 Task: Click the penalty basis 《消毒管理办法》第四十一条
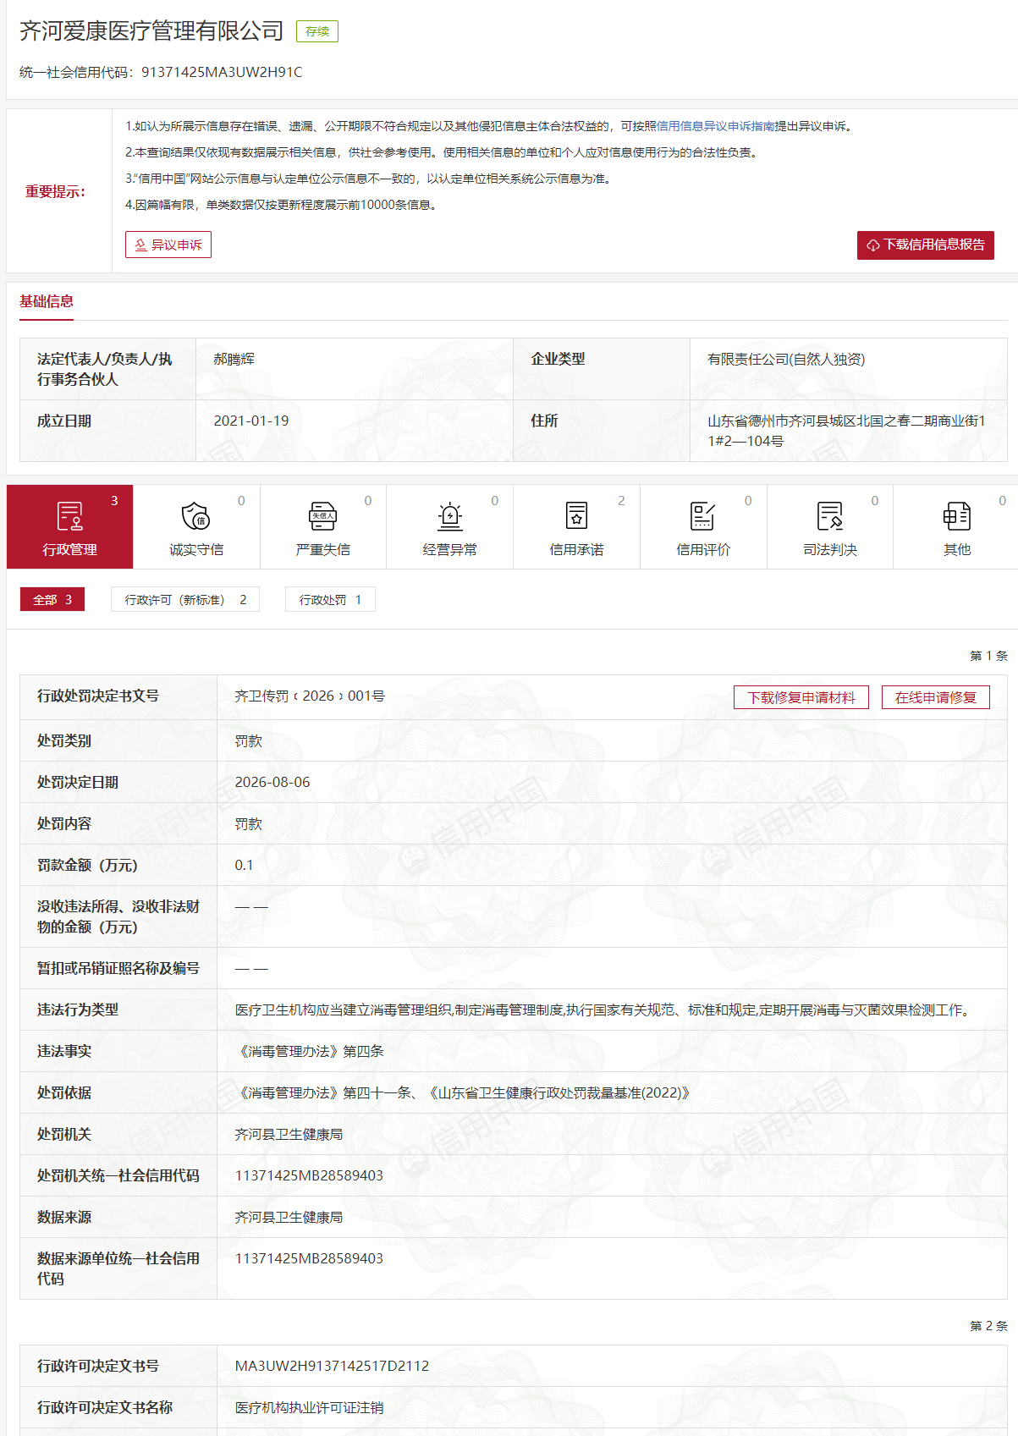[323, 1092]
